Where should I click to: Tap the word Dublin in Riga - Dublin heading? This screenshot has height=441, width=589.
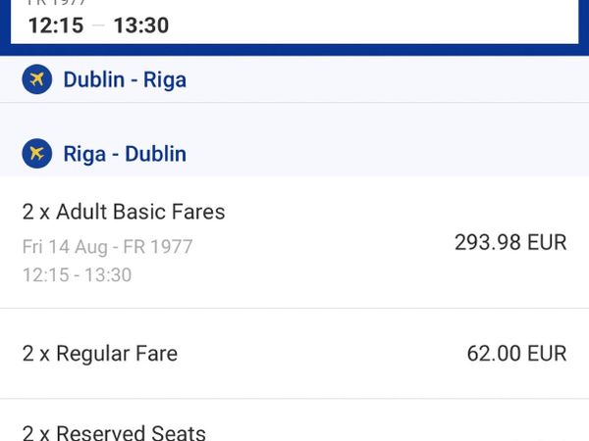pyautogui.click(x=155, y=154)
